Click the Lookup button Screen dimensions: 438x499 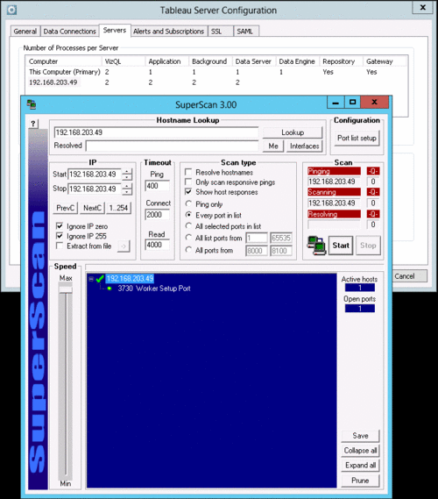pos(293,132)
